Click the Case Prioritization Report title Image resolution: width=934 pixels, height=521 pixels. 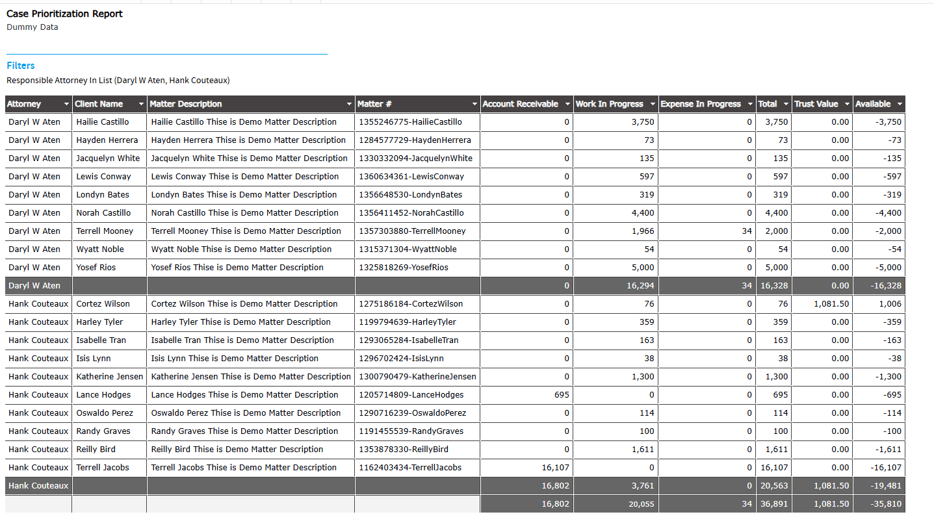click(x=64, y=14)
